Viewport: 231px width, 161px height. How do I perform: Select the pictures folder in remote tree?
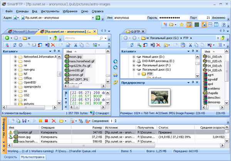[x=29, y=104]
